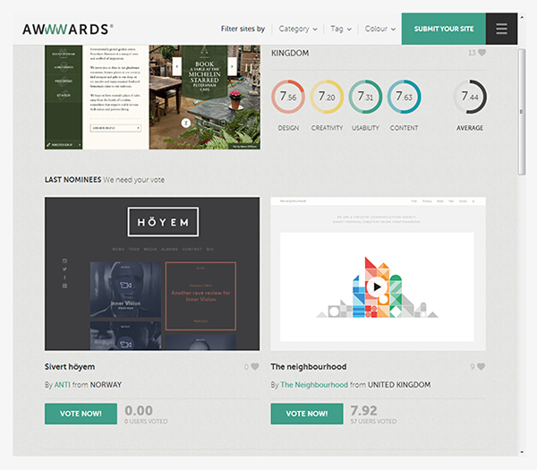Open The Neighbourhood author link
The height and width of the screenshot is (470, 537).
click(314, 385)
